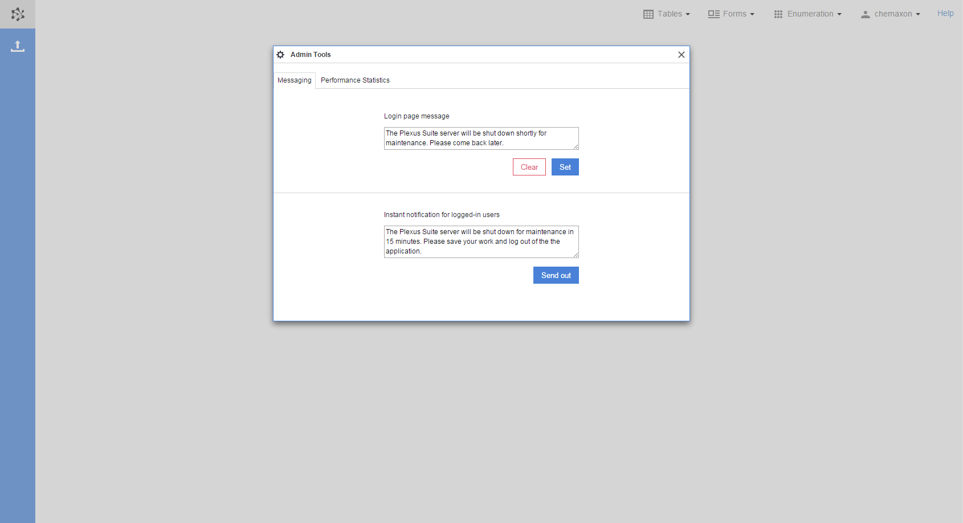This screenshot has width=963, height=523.
Task: Close the Admin Tools dialog
Action: 681,55
